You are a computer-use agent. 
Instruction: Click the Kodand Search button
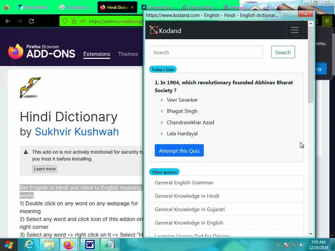tap(283, 52)
